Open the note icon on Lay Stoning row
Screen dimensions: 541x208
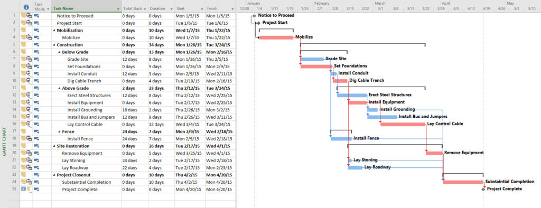click(x=23, y=160)
